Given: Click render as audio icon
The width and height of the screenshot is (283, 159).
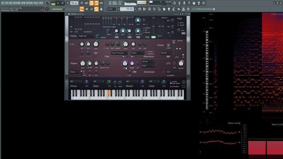Looking at the screenshot, I should (x=199, y=3).
